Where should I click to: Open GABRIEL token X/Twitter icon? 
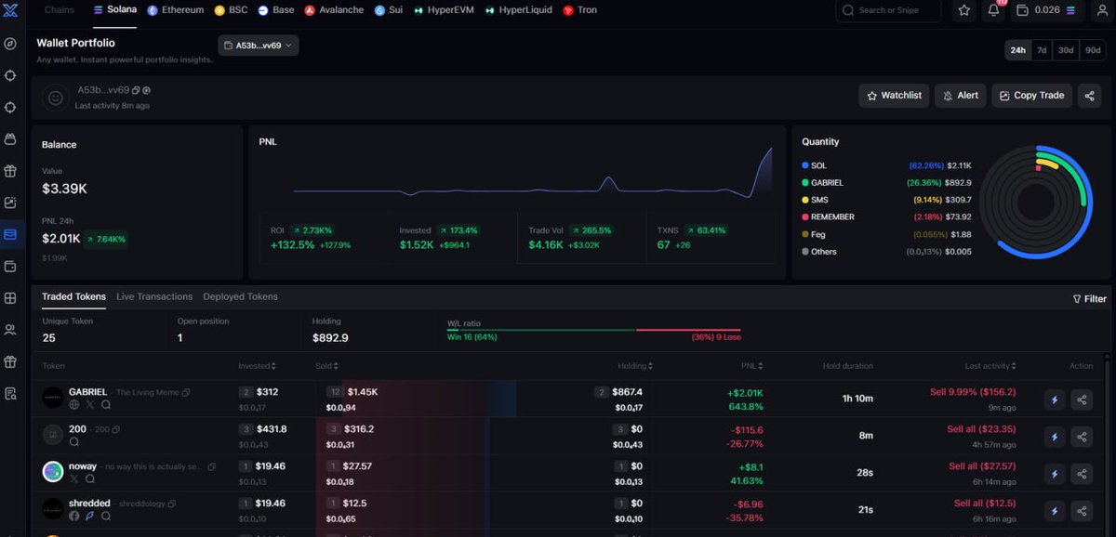coord(90,405)
